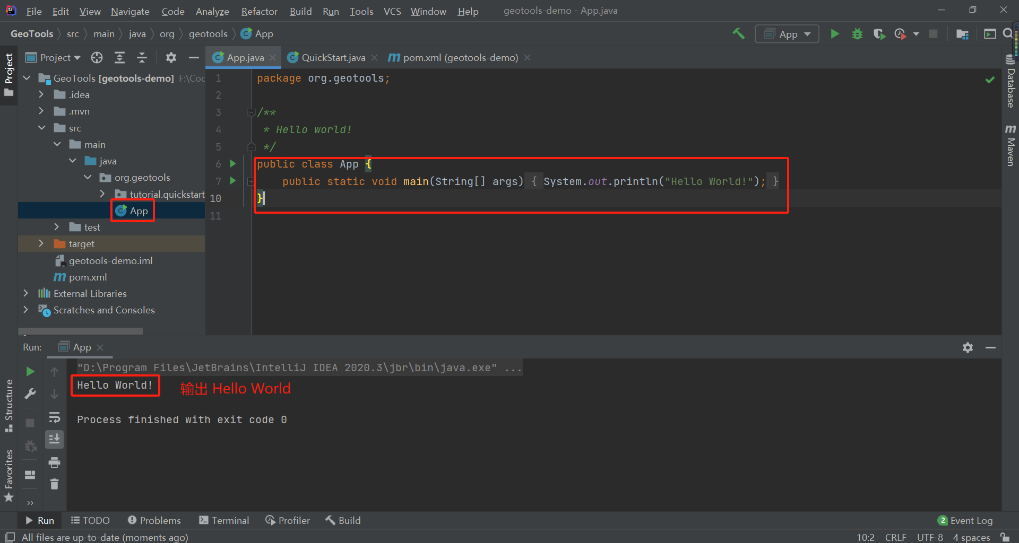Click the Project panel horizontal scrollbar

click(x=81, y=331)
